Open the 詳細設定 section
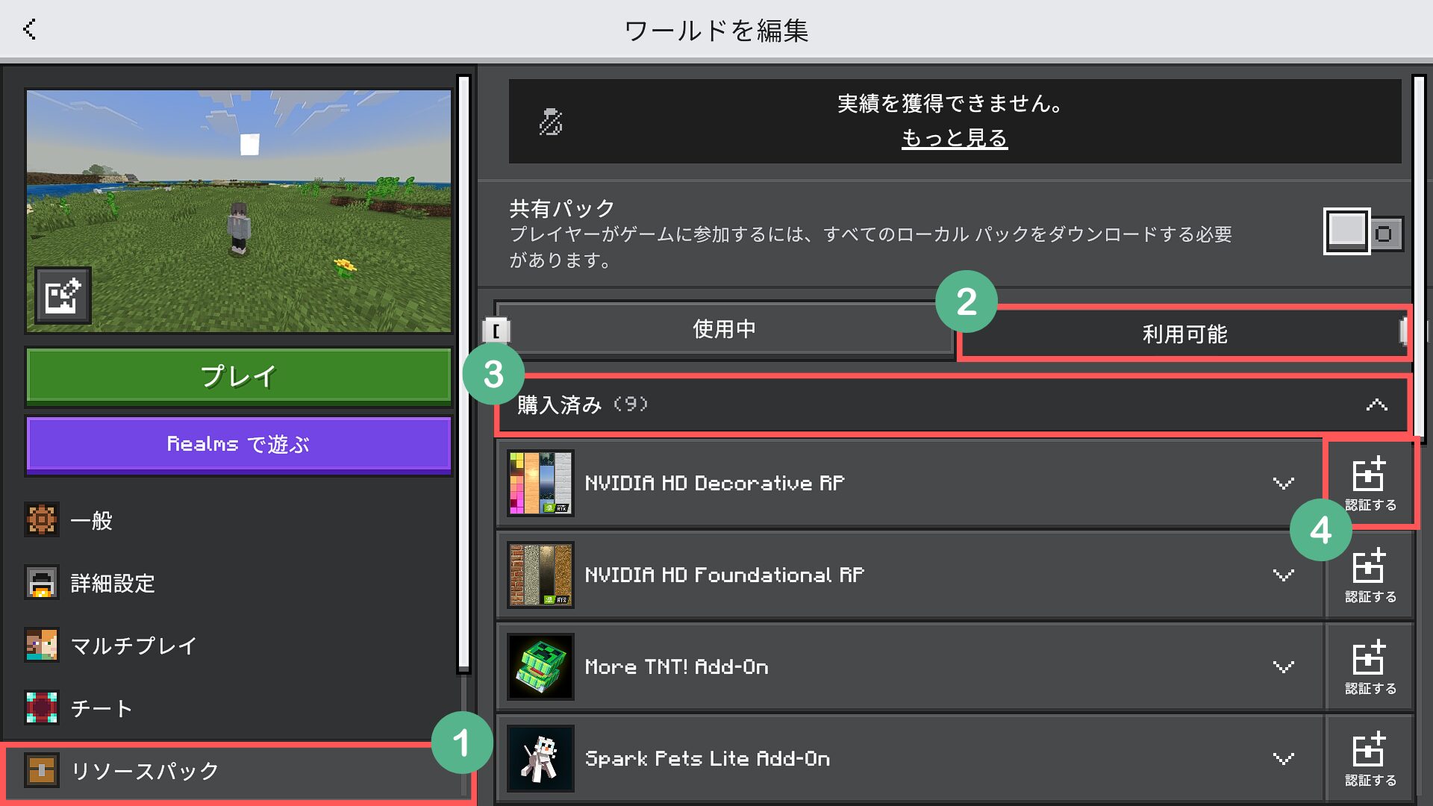1433x806 pixels. pyautogui.click(x=237, y=583)
